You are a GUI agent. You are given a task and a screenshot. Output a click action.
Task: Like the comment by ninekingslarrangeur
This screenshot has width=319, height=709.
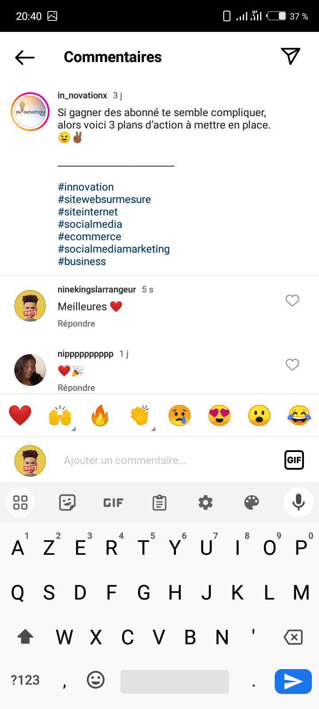292,300
